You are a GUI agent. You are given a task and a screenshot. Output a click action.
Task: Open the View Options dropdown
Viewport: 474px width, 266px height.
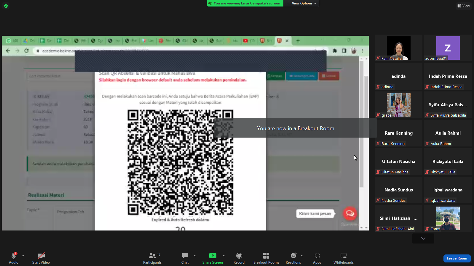coord(304,3)
